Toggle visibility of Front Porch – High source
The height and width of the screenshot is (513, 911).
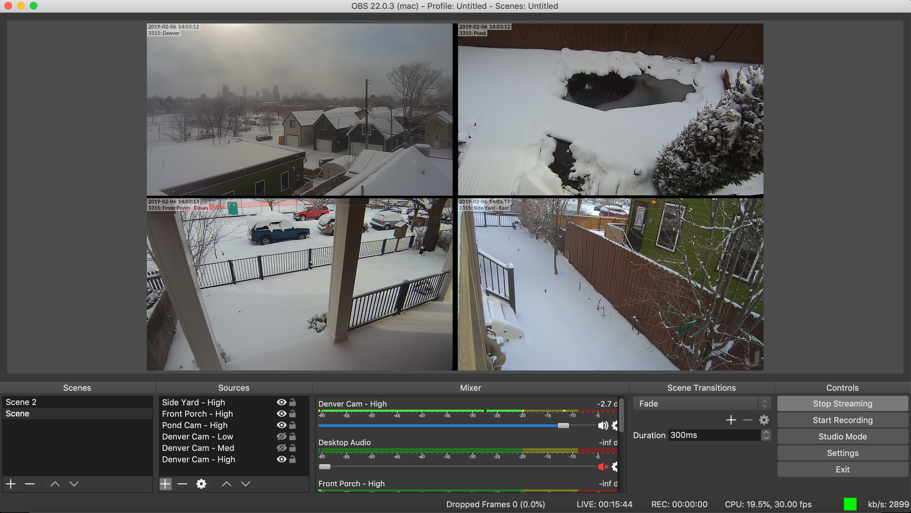click(280, 414)
